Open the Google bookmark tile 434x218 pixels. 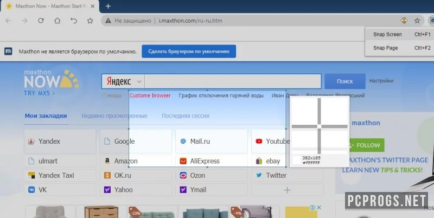tap(136, 142)
